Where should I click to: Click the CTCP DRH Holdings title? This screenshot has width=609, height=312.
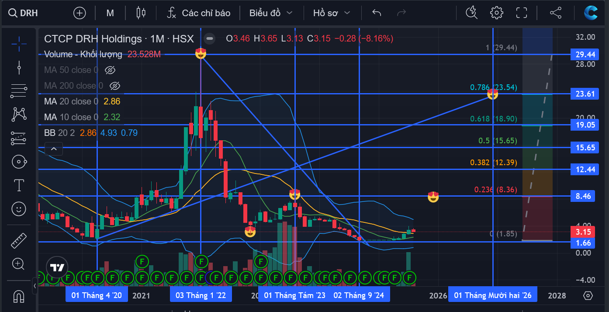[93, 38]
